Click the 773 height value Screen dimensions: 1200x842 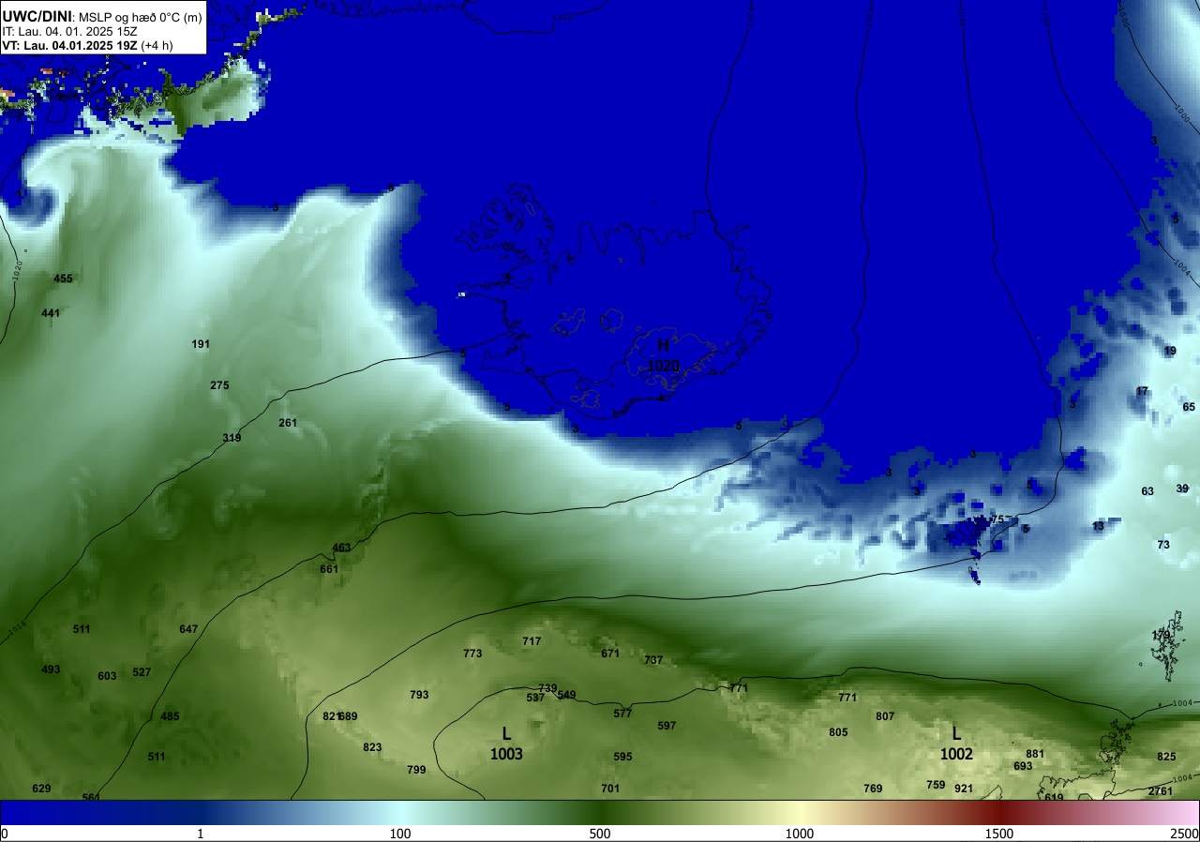[472, 654]
